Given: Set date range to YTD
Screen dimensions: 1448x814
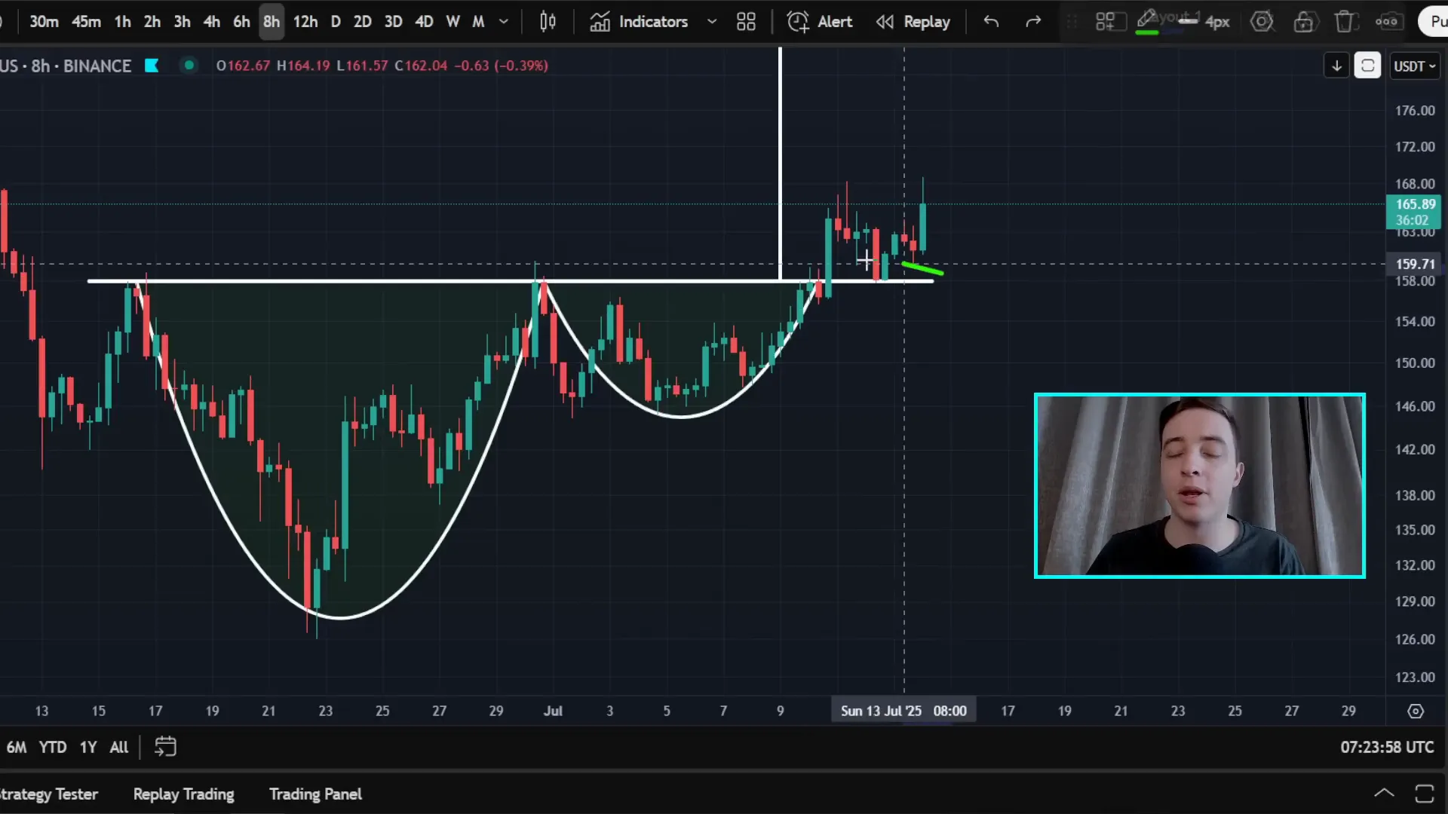Looking at the screenshot, I should [53, 747].
